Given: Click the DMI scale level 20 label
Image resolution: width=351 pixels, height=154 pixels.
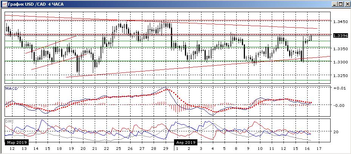Looking at the screenshot, I should (336, 132).
